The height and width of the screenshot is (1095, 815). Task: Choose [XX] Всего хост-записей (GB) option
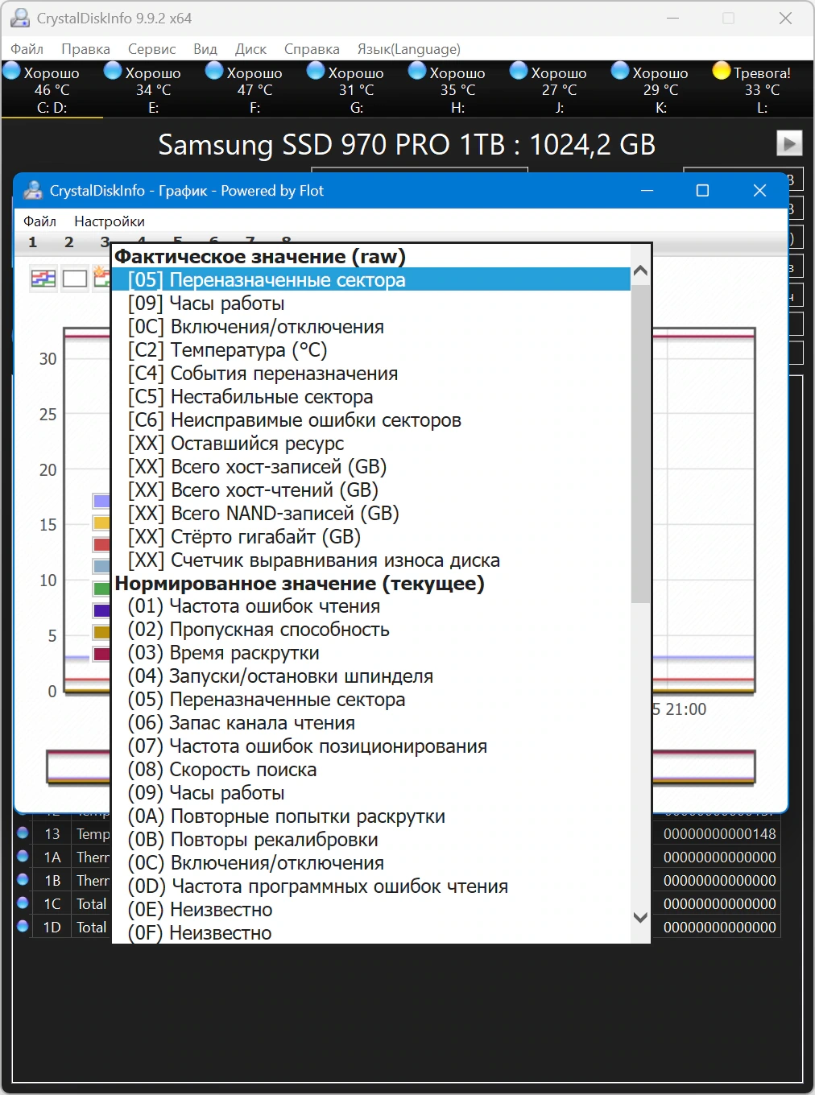pos(371,466)
